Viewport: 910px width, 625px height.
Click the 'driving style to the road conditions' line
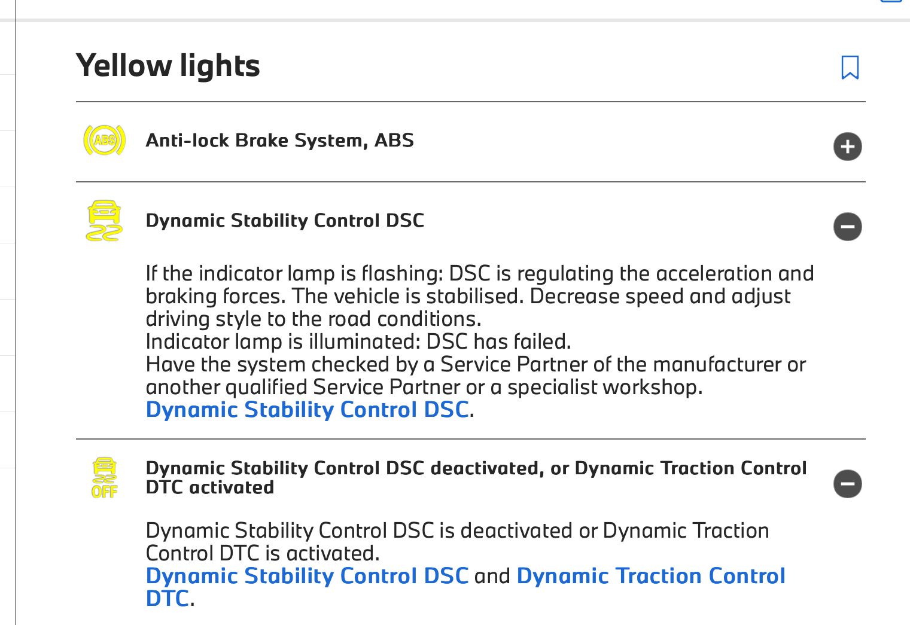[313, 319]
